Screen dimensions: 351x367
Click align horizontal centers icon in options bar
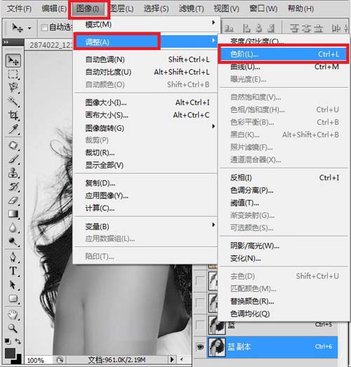(x=259, y=29)
